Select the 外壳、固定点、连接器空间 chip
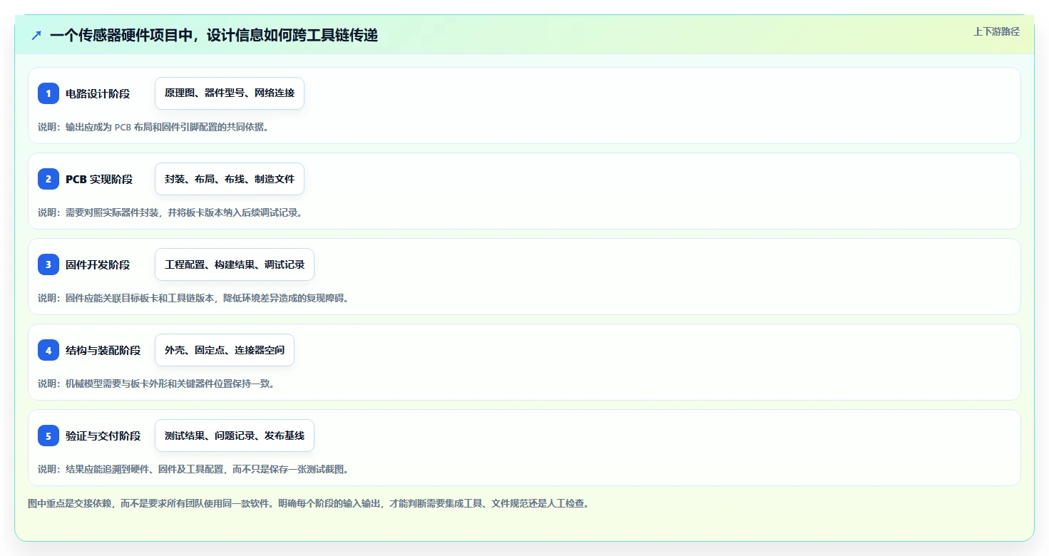The height and width of the screenshot is (556, 1049). pos(225,350)
